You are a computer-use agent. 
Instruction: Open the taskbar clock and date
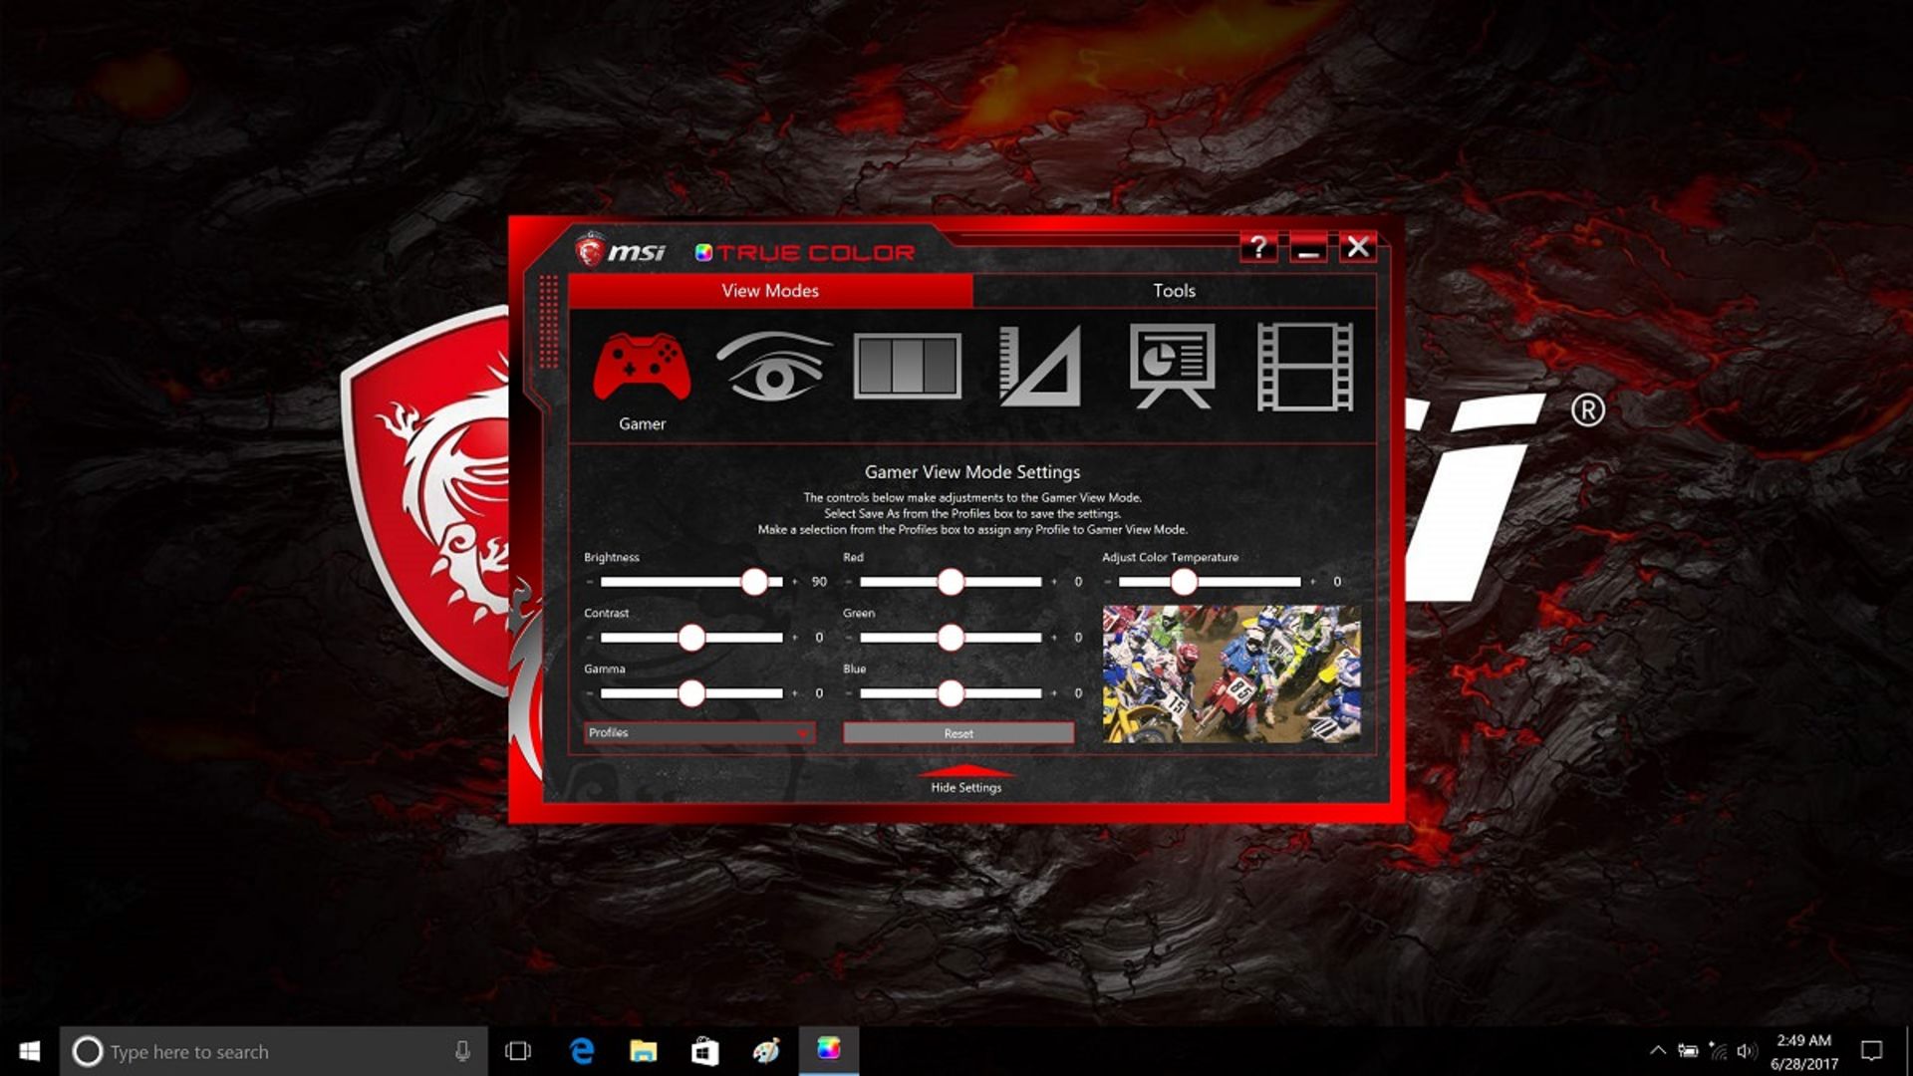click(x=1804, y=1052)
